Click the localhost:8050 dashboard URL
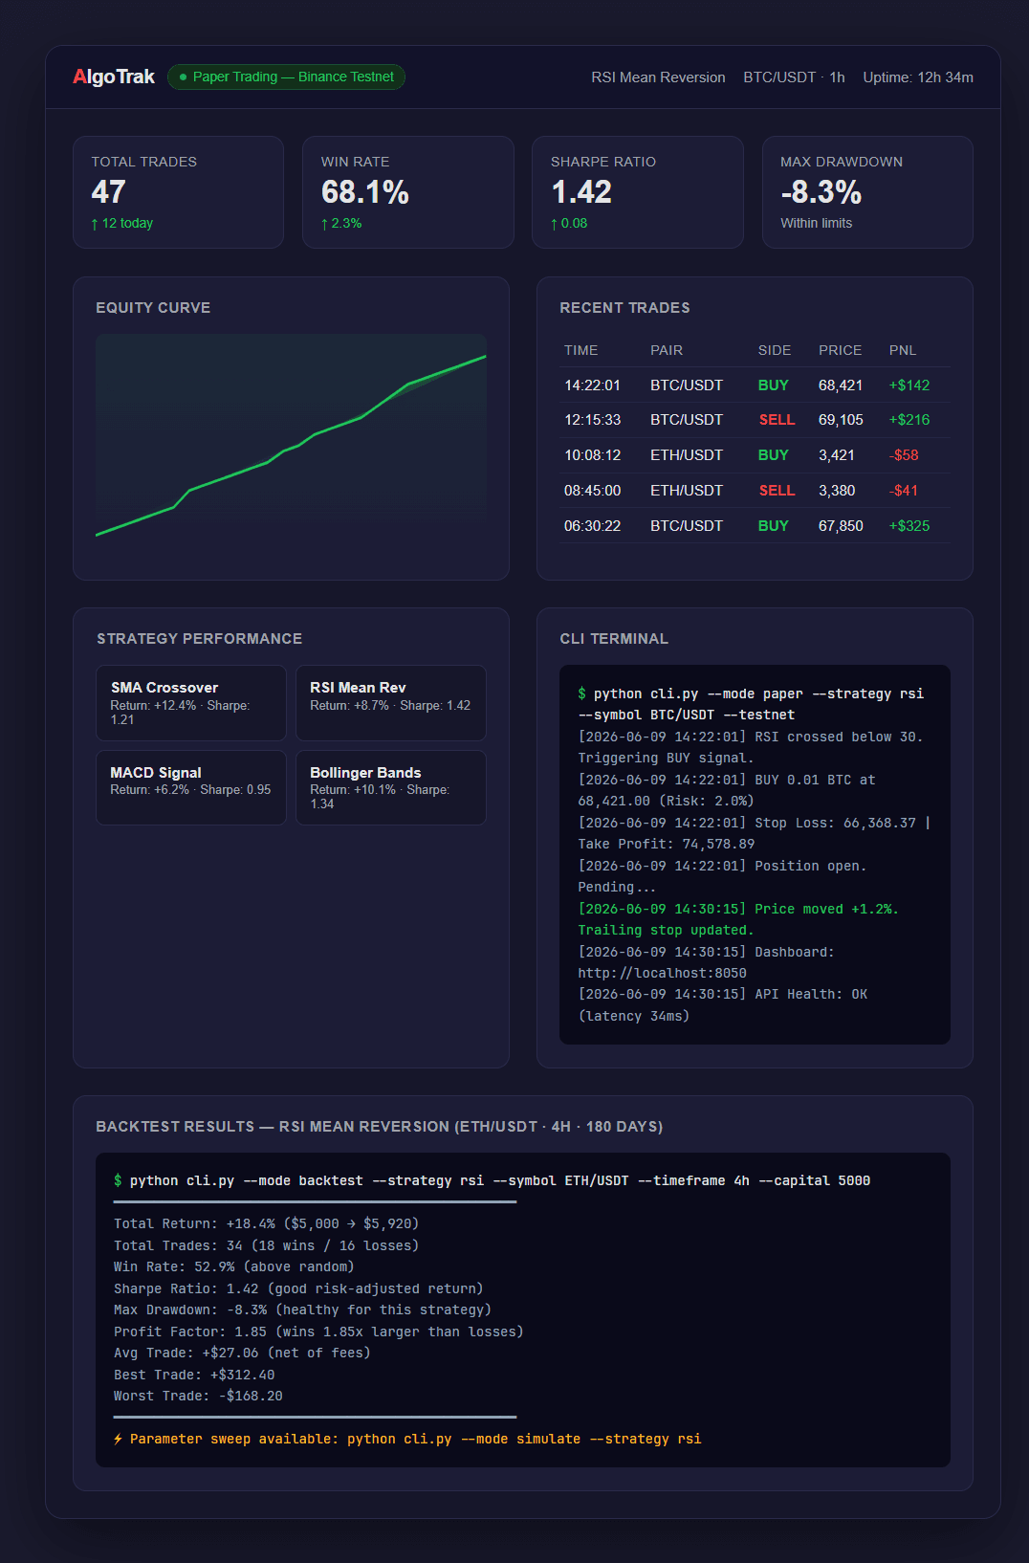This screenshot has width=1029, height=1563. tap(662, 973)
